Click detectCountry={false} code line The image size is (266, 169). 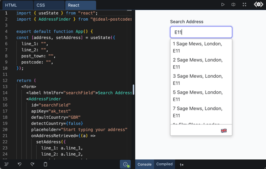(57, 123)
